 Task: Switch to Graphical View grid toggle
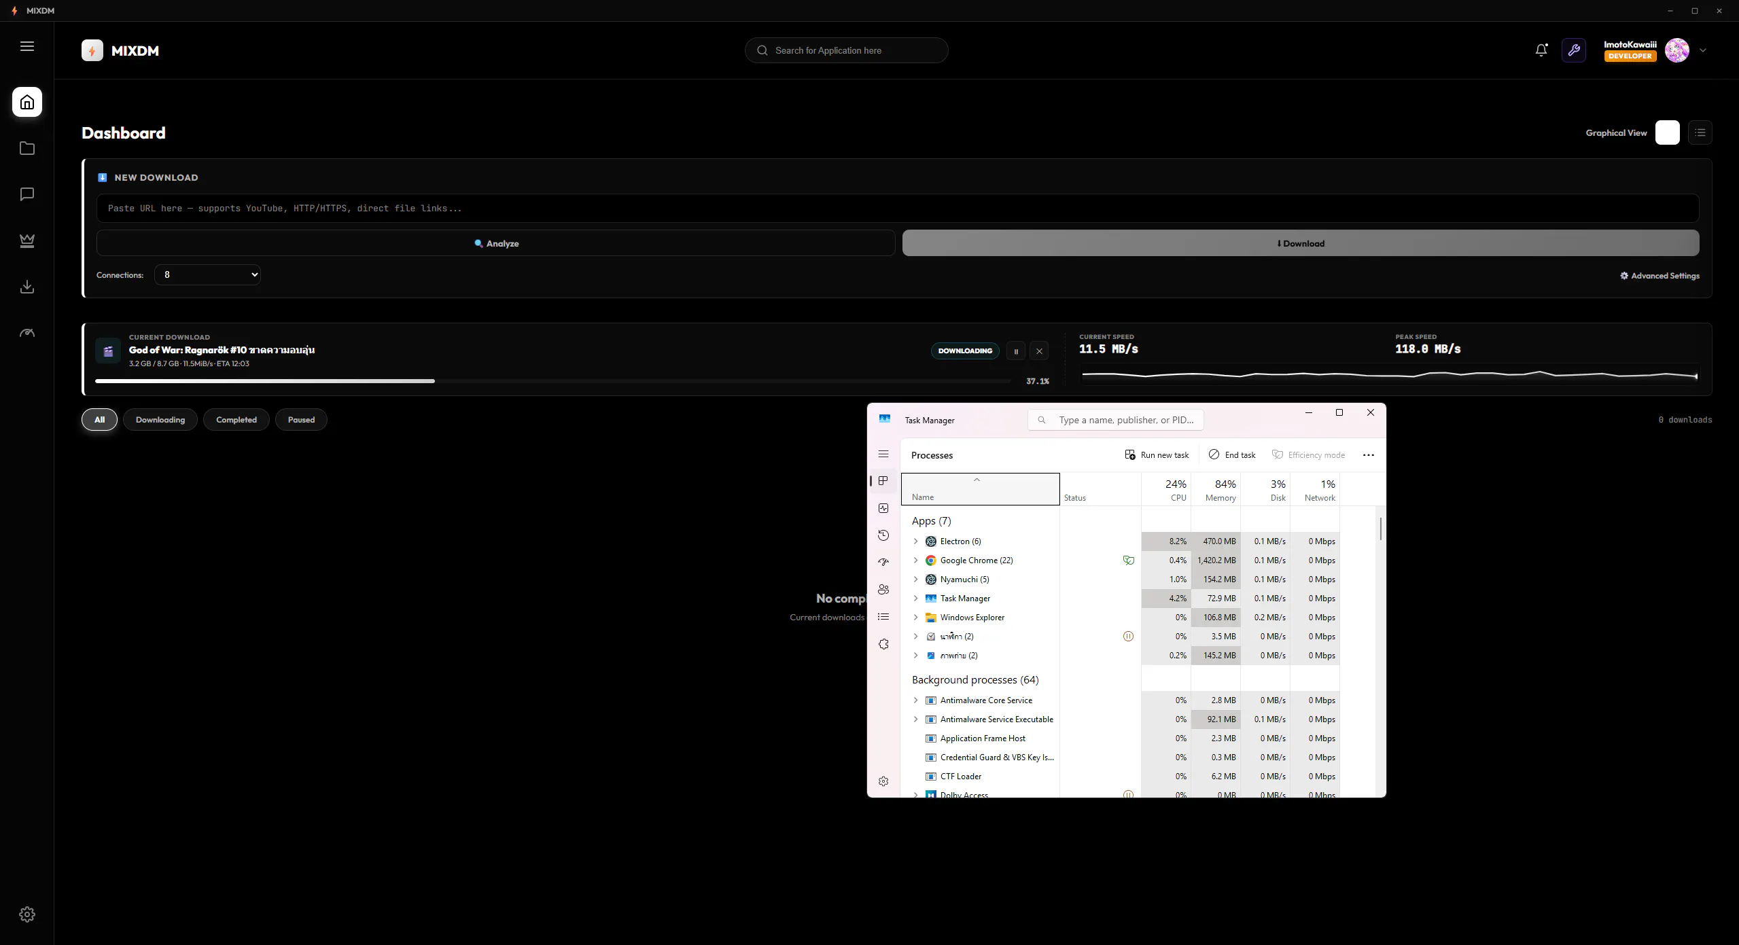pyautogui.click(x=1668, y=132)
